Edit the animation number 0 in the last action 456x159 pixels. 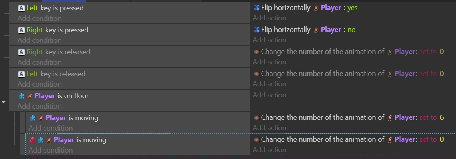442,139
